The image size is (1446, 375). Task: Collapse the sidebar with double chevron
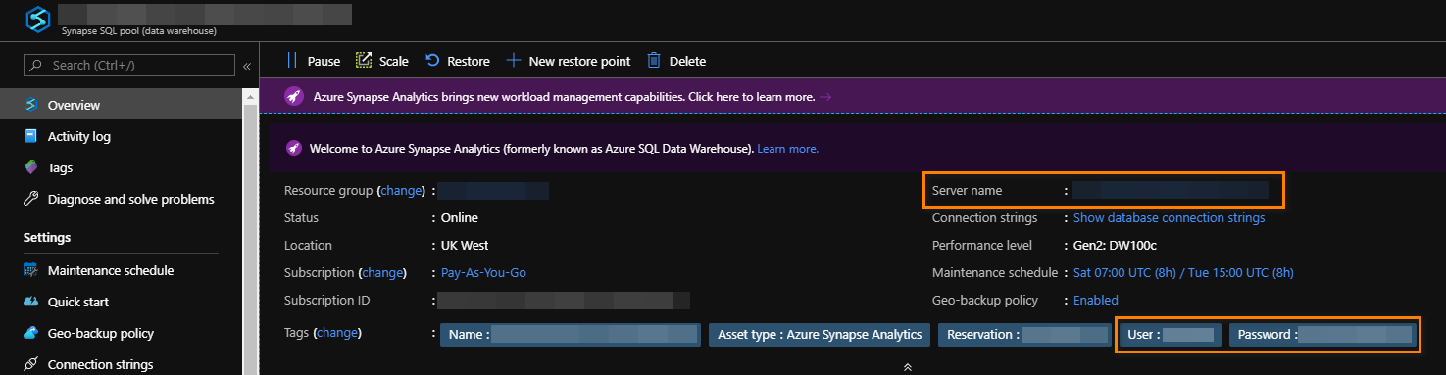tap(247, 66)
